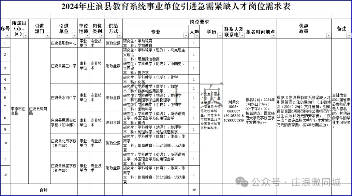Select the 刘满文 contact phone cell
Screen dimensions: 352x196
(x=234, y=111)
